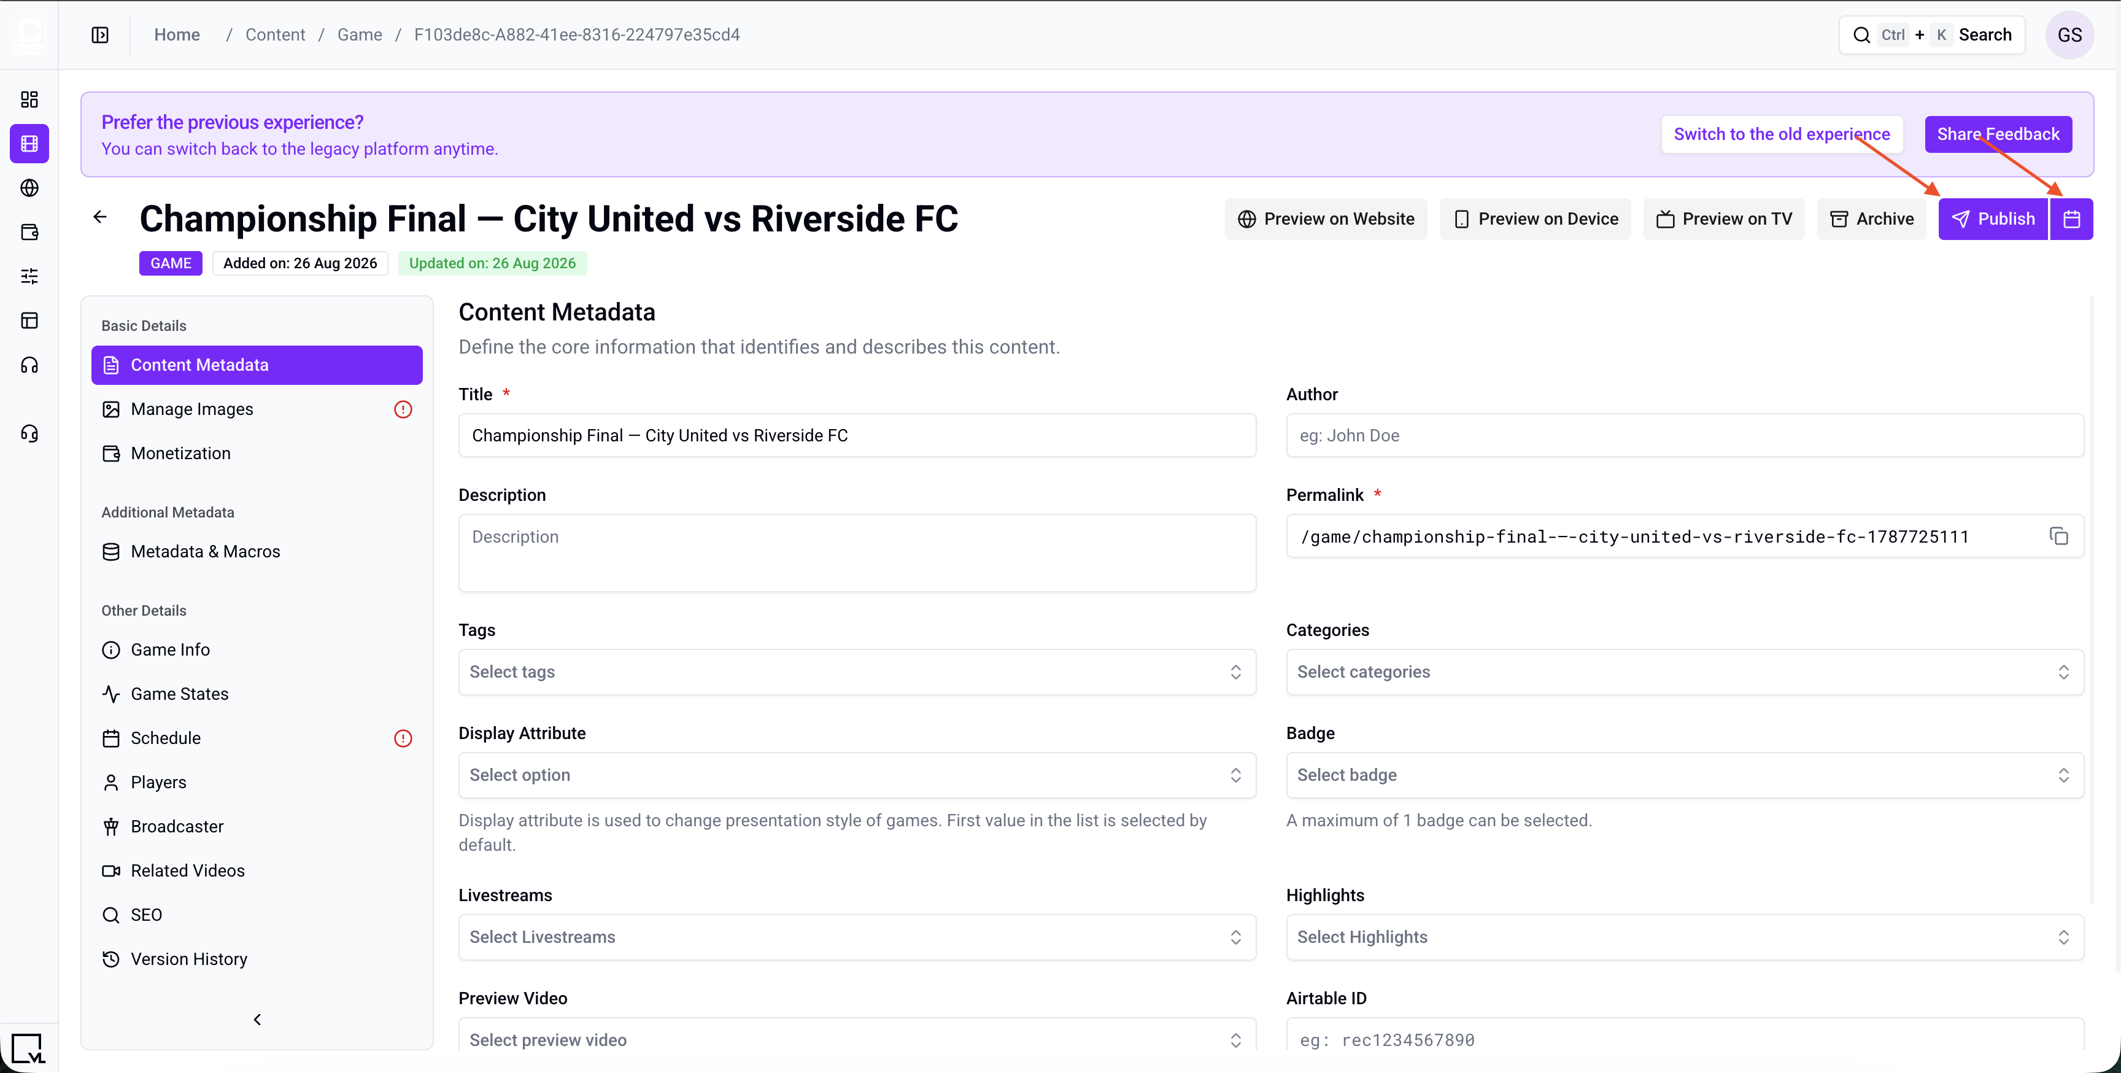The width and height of the screenshot is (2121, 1073).
Task: Expand the Select categories dropdown
Action: pyautogui.click(x=1685, y=672)
